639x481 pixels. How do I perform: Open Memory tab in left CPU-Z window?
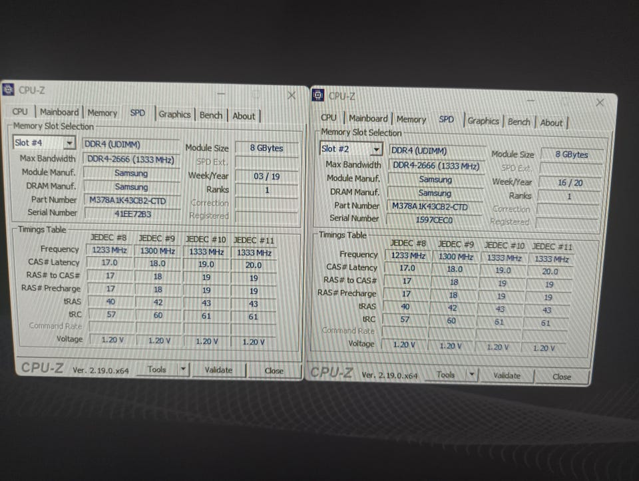pyautogui.click(x=103, y=113)
